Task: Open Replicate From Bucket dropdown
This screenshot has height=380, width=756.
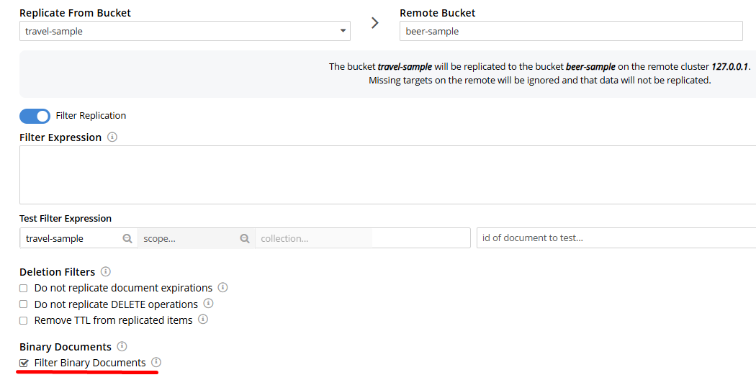Action: click(x=184, y=31)
